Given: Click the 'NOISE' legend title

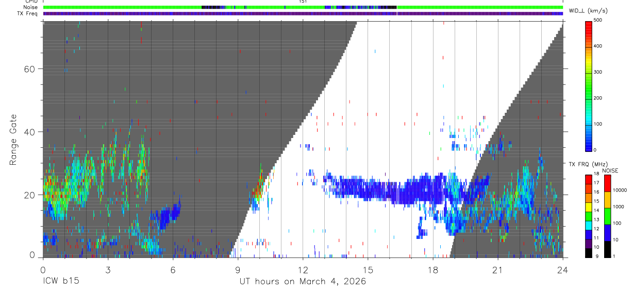Looking at the screenshot, I should point(610,170).
